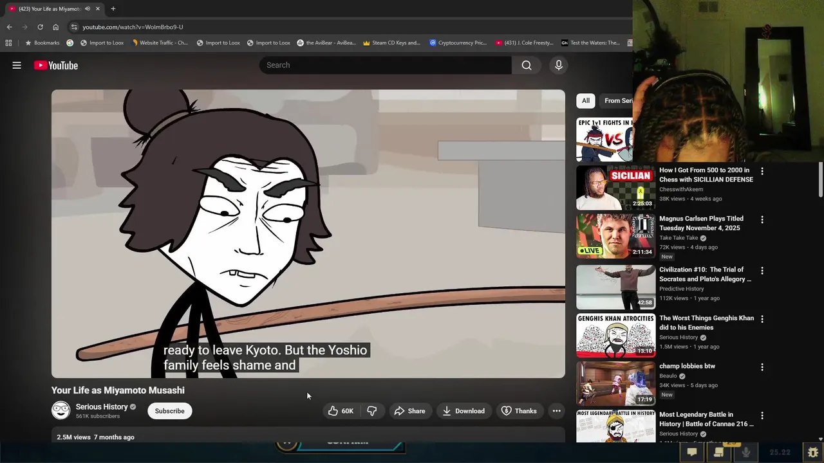Open the Serious History channel name link
Image resolution: width=824 pixels, height=463 pixels.
click(x=102, y=406)
